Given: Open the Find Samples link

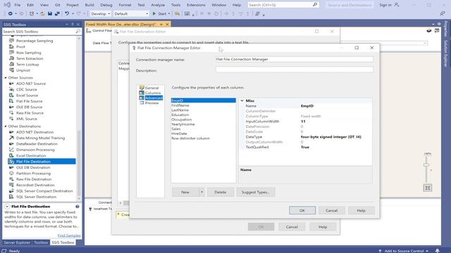Looking at the screenshot, I should pyautogui.click(x=69, y=235).
